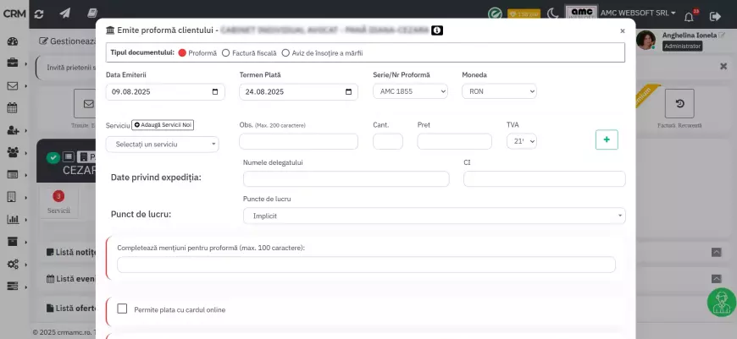Expand the Moneda currency dropdown
Screen dimensions: 737x339
coord(499,91)
